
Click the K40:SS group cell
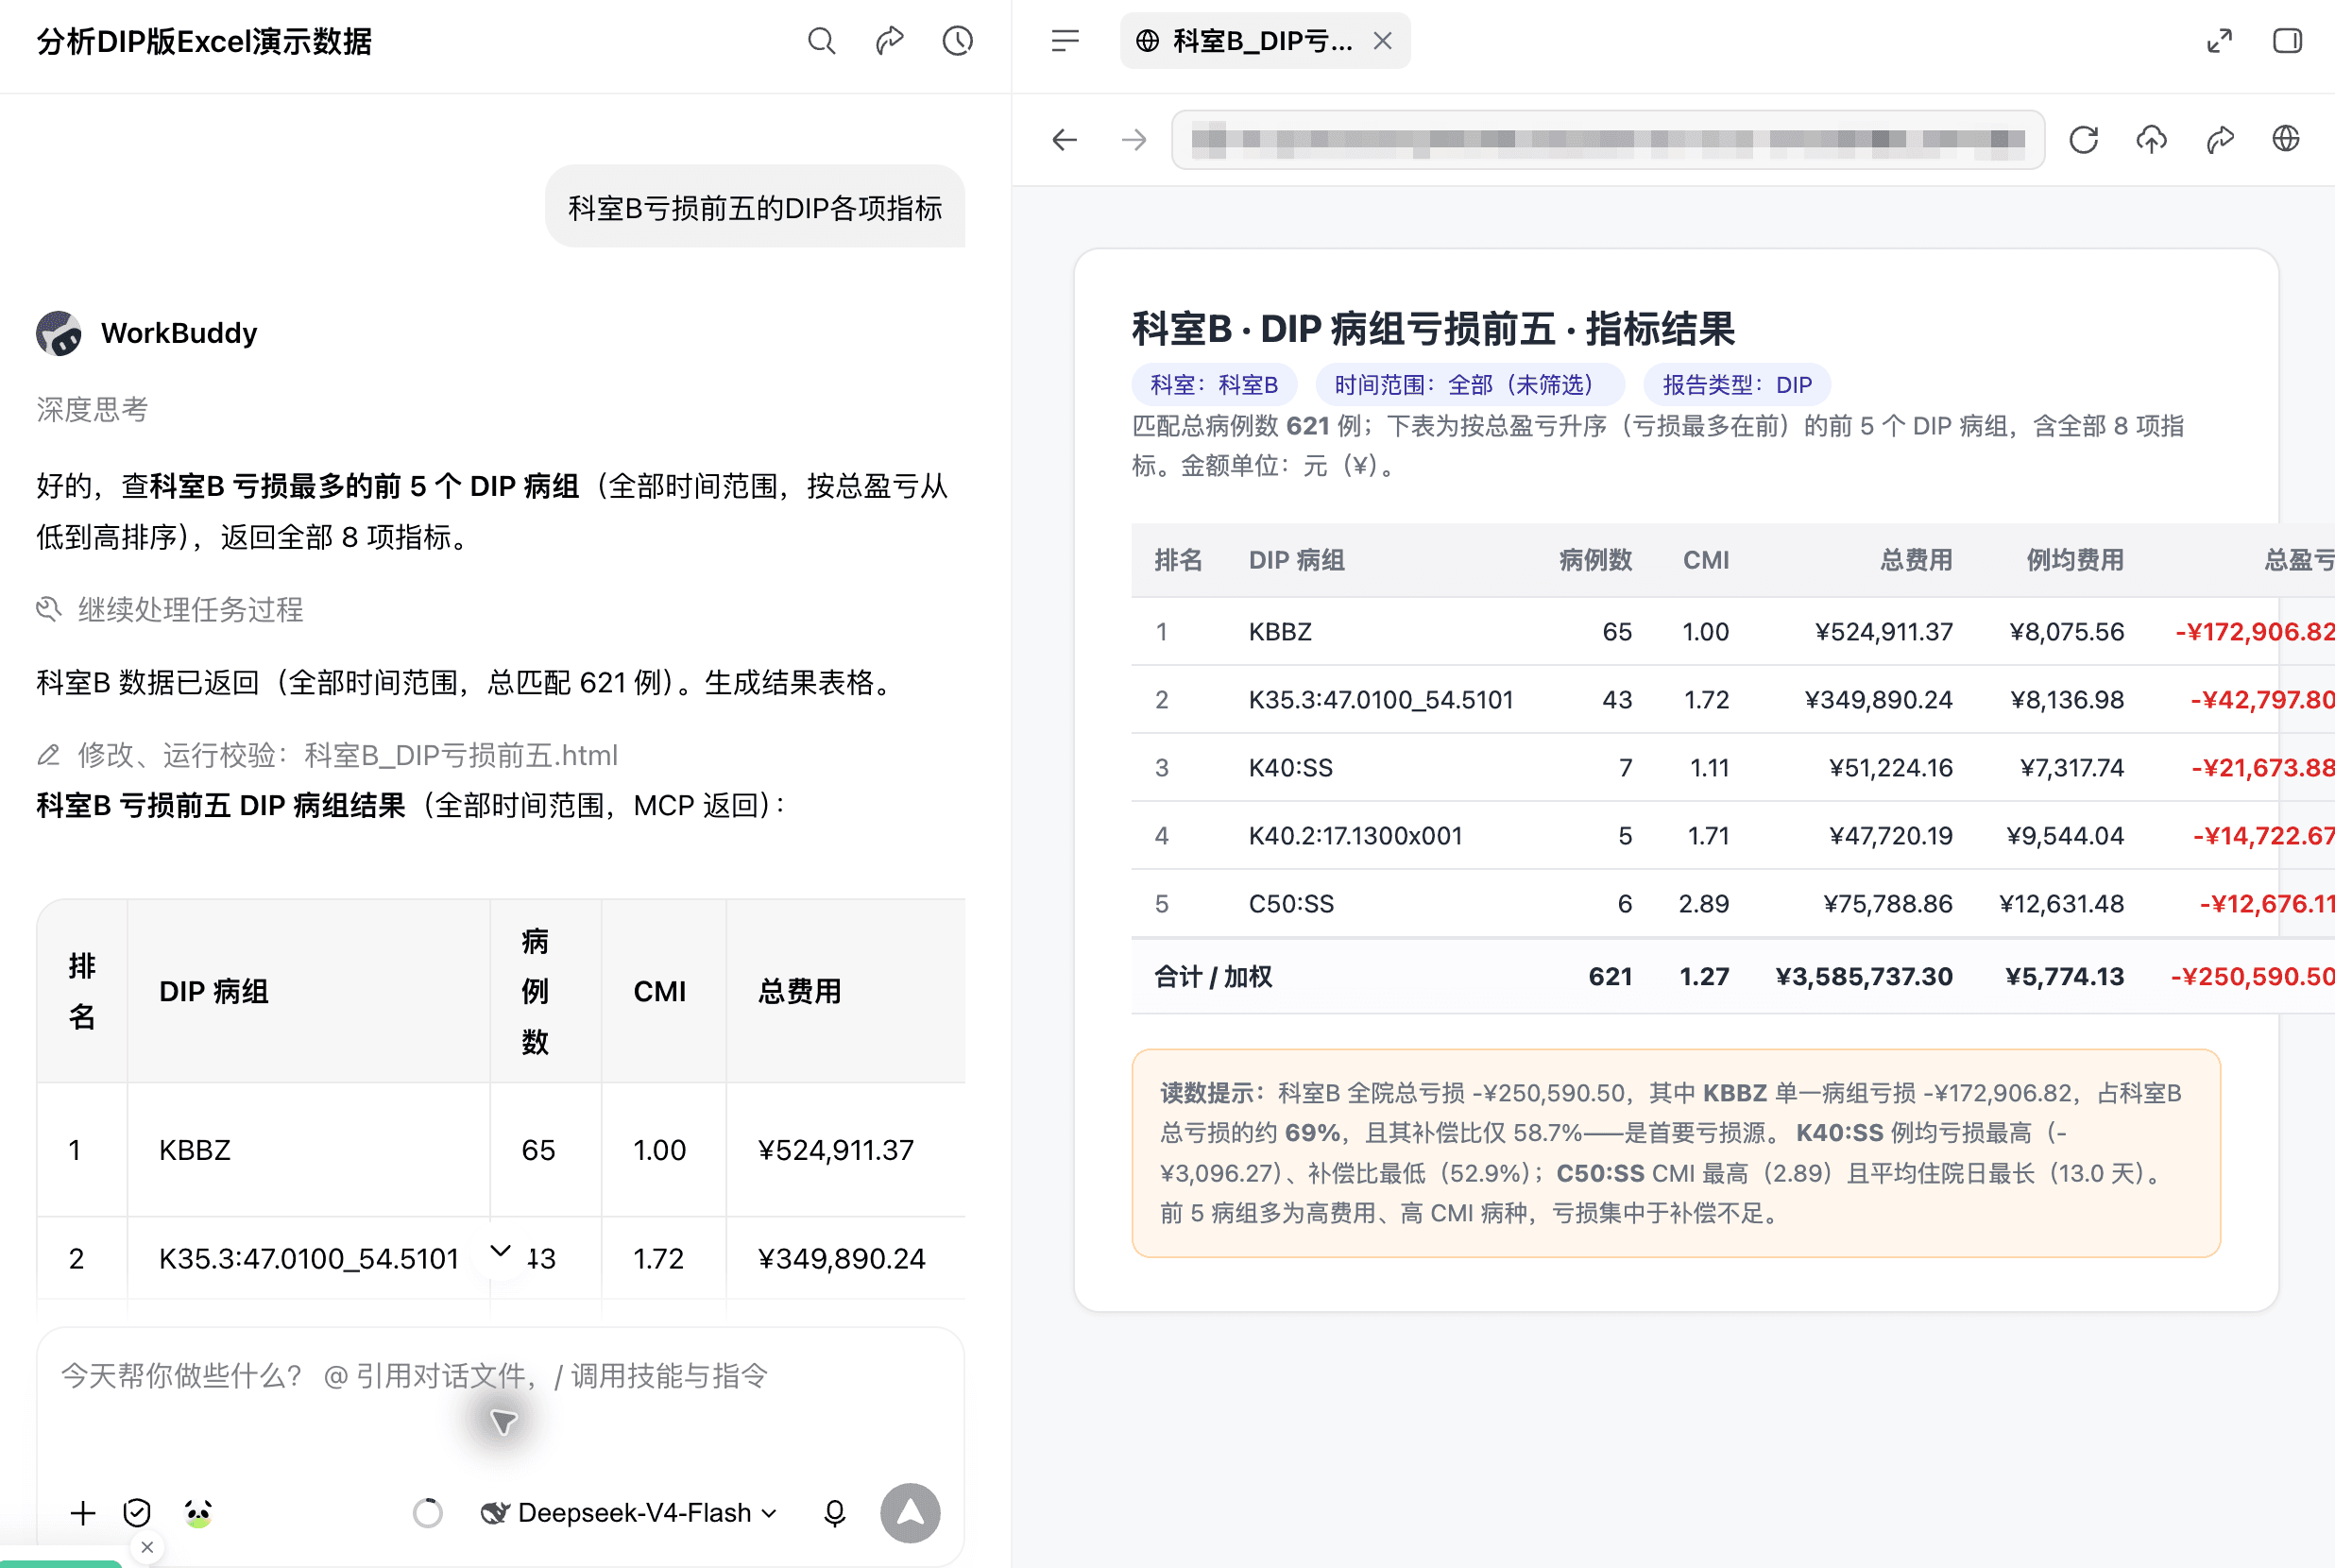1290,768
